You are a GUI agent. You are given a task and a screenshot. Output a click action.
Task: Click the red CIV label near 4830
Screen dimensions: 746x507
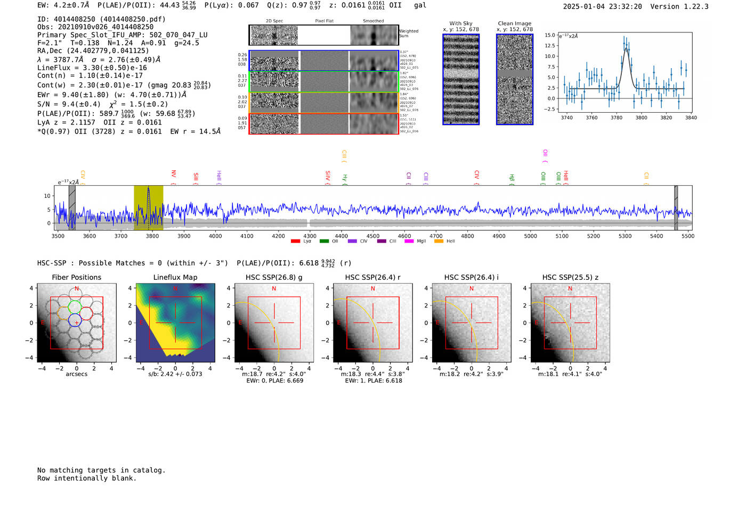click(477, 177)
